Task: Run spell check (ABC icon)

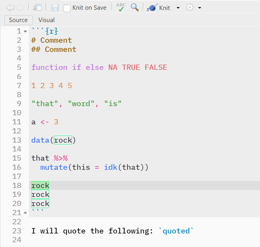Action: (121, 7)
